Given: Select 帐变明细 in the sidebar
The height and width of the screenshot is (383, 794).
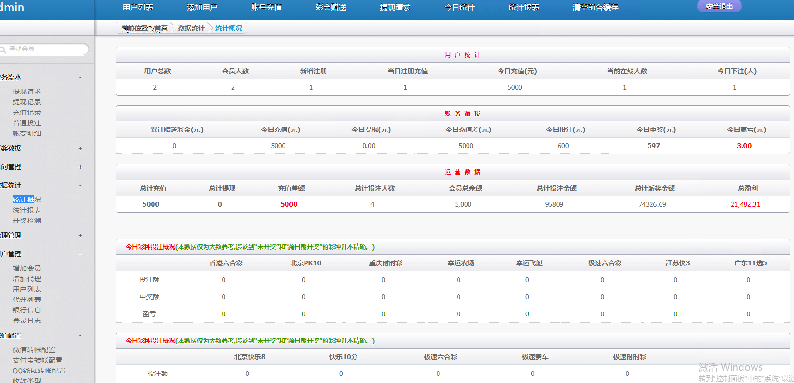Looking at the screenshot, I should [x=27, y=133].
